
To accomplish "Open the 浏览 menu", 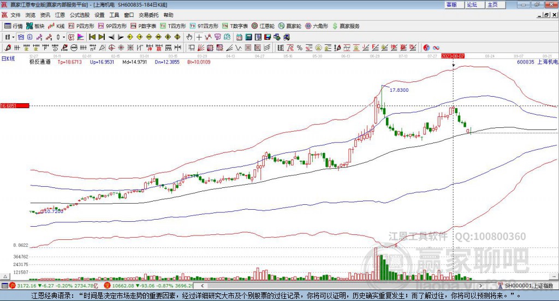I will (x=31, y=15).
